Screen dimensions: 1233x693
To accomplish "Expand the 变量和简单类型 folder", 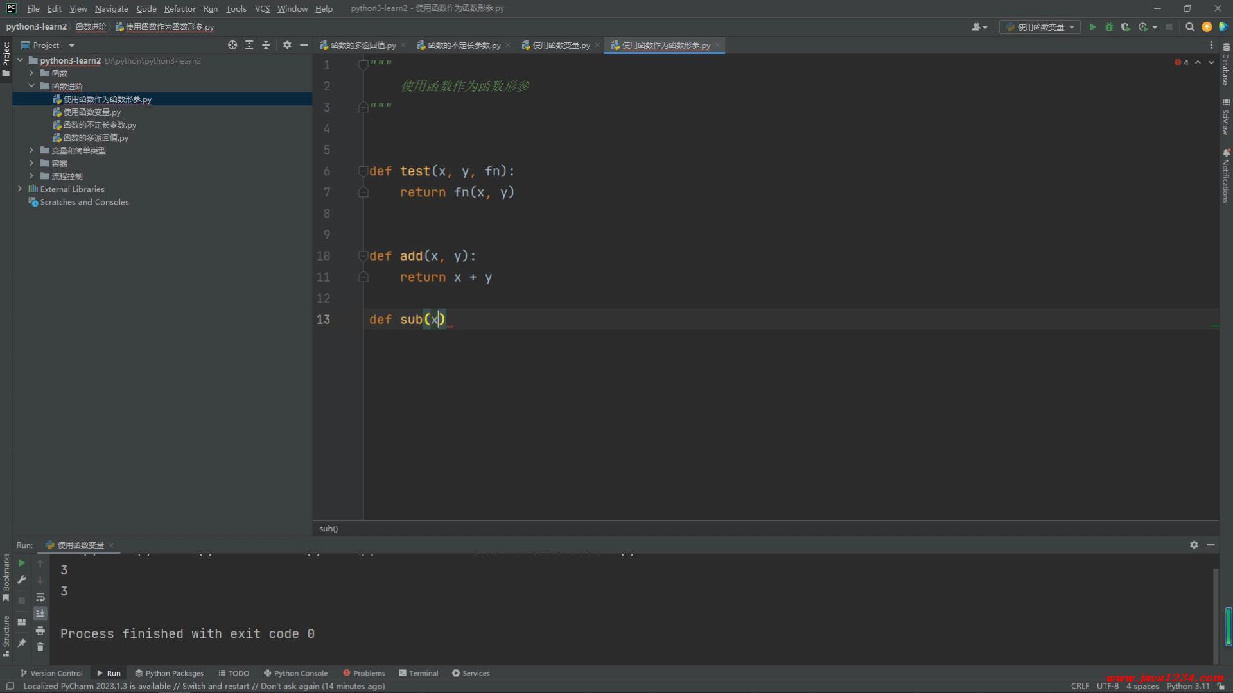I will tap(31, 150).
